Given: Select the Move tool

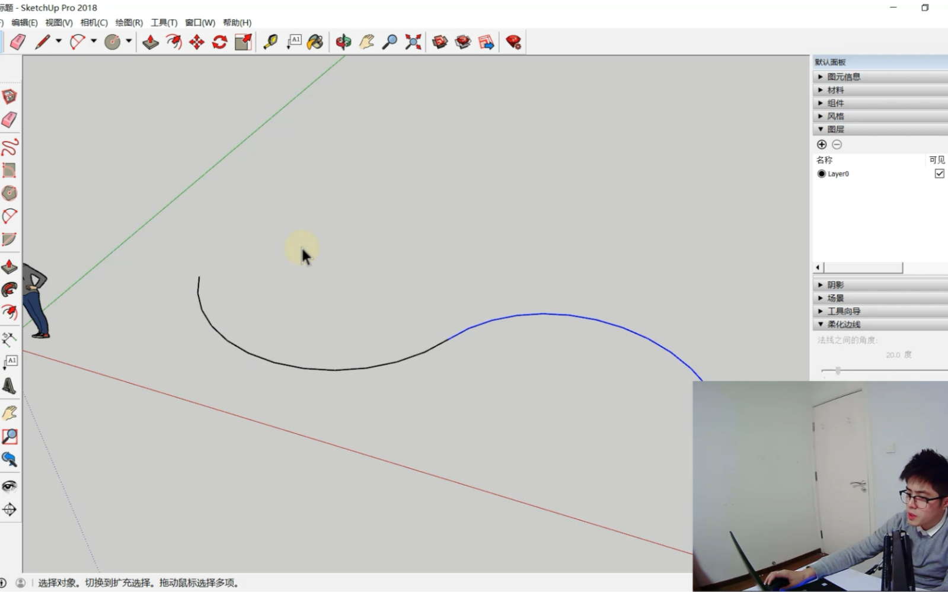Looking at the screenshot, I should click(x=197, y=41).
